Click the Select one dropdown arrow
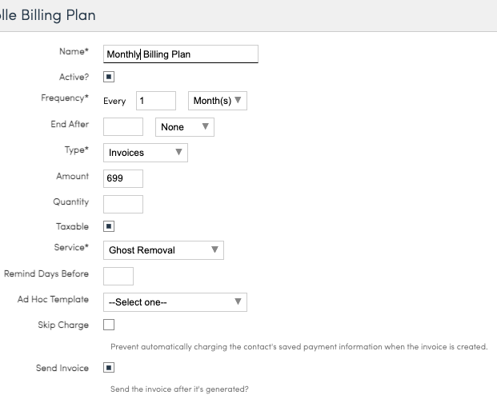 click(x=238, y=301)
